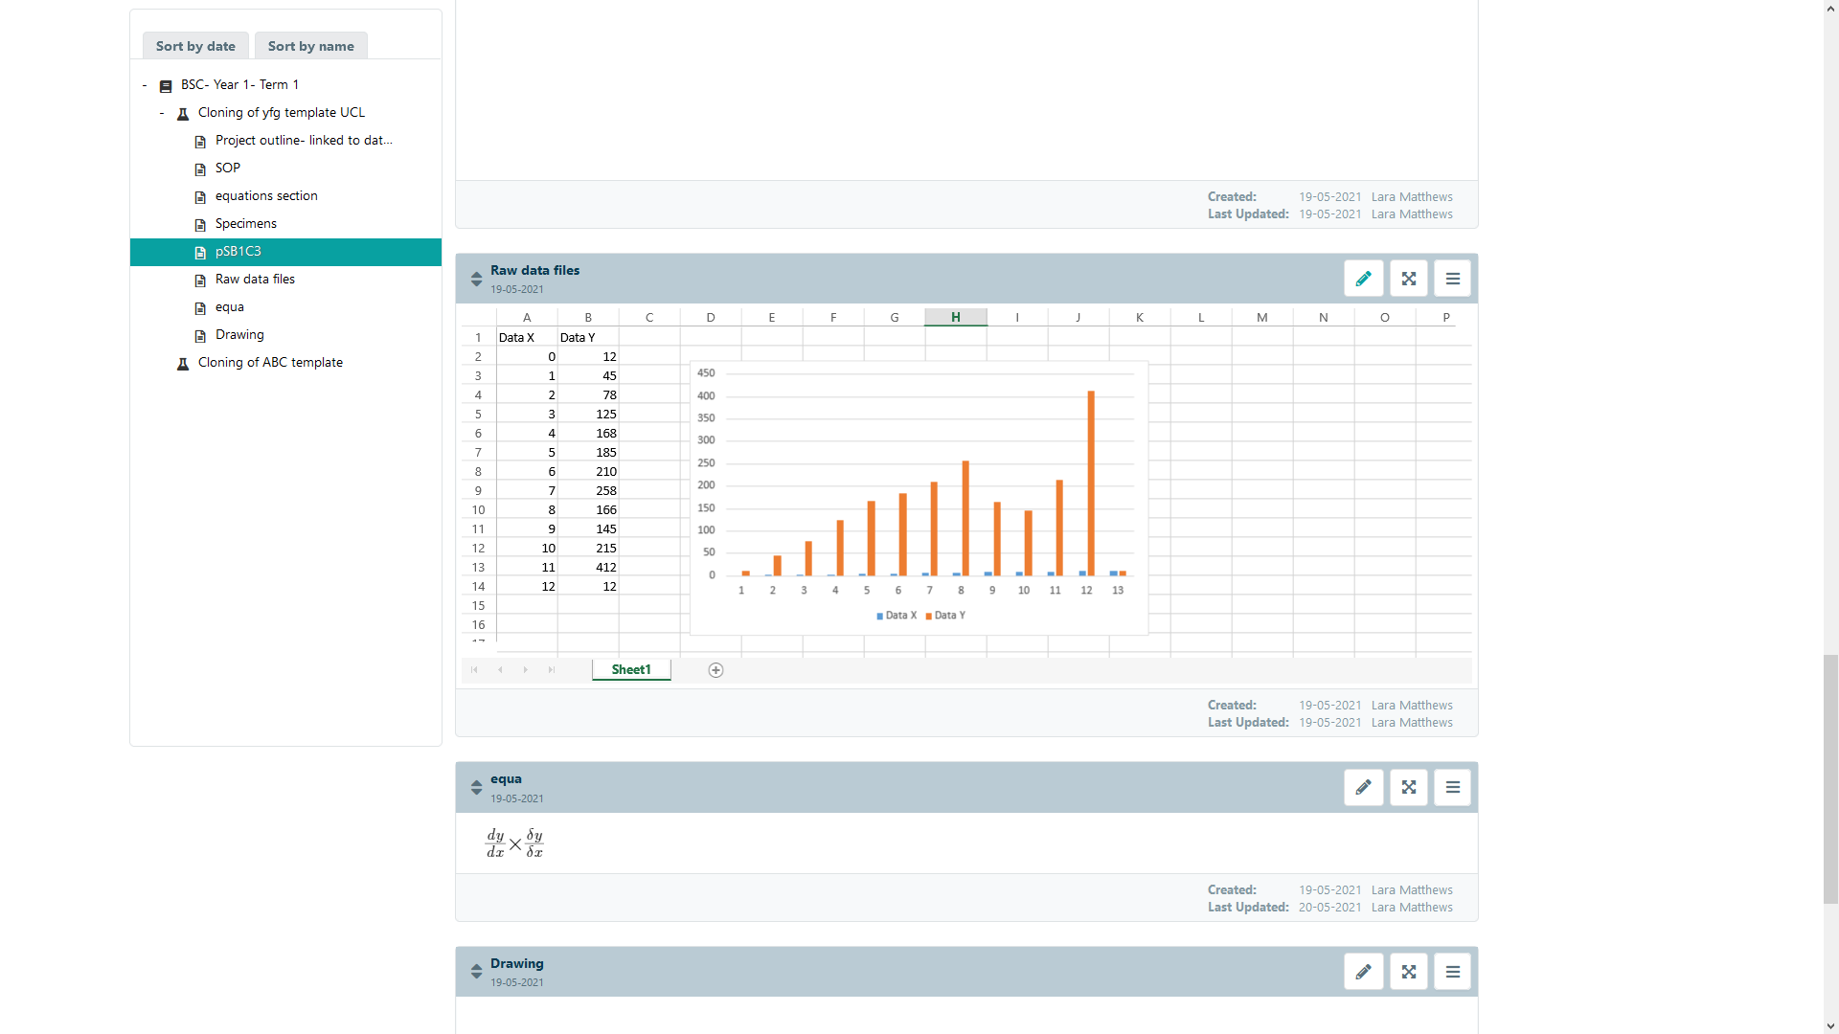Open fullscreen view for equa section
The height and width of the screenshot is (1034, 1839).
point(1408,787)
